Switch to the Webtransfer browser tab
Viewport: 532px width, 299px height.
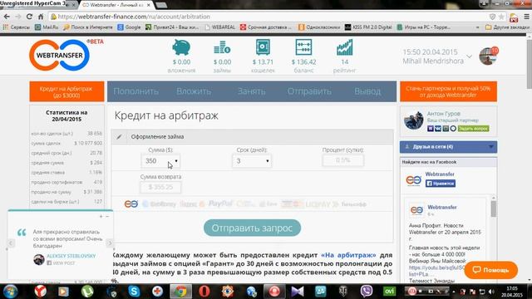tap(116, 5)
